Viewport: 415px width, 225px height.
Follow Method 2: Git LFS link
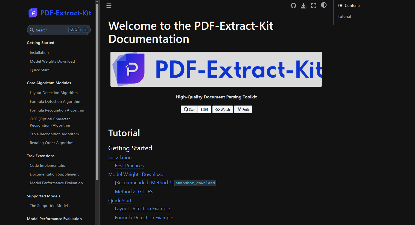point(134,192)
